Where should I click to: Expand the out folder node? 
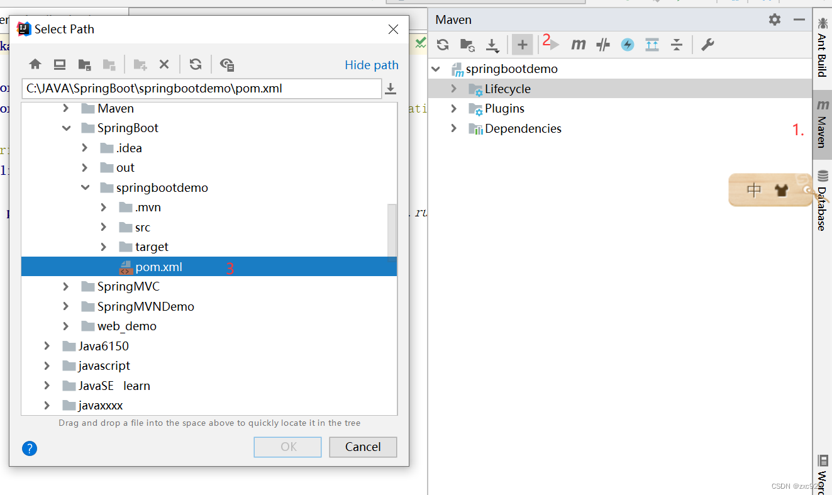pos(85,168)
